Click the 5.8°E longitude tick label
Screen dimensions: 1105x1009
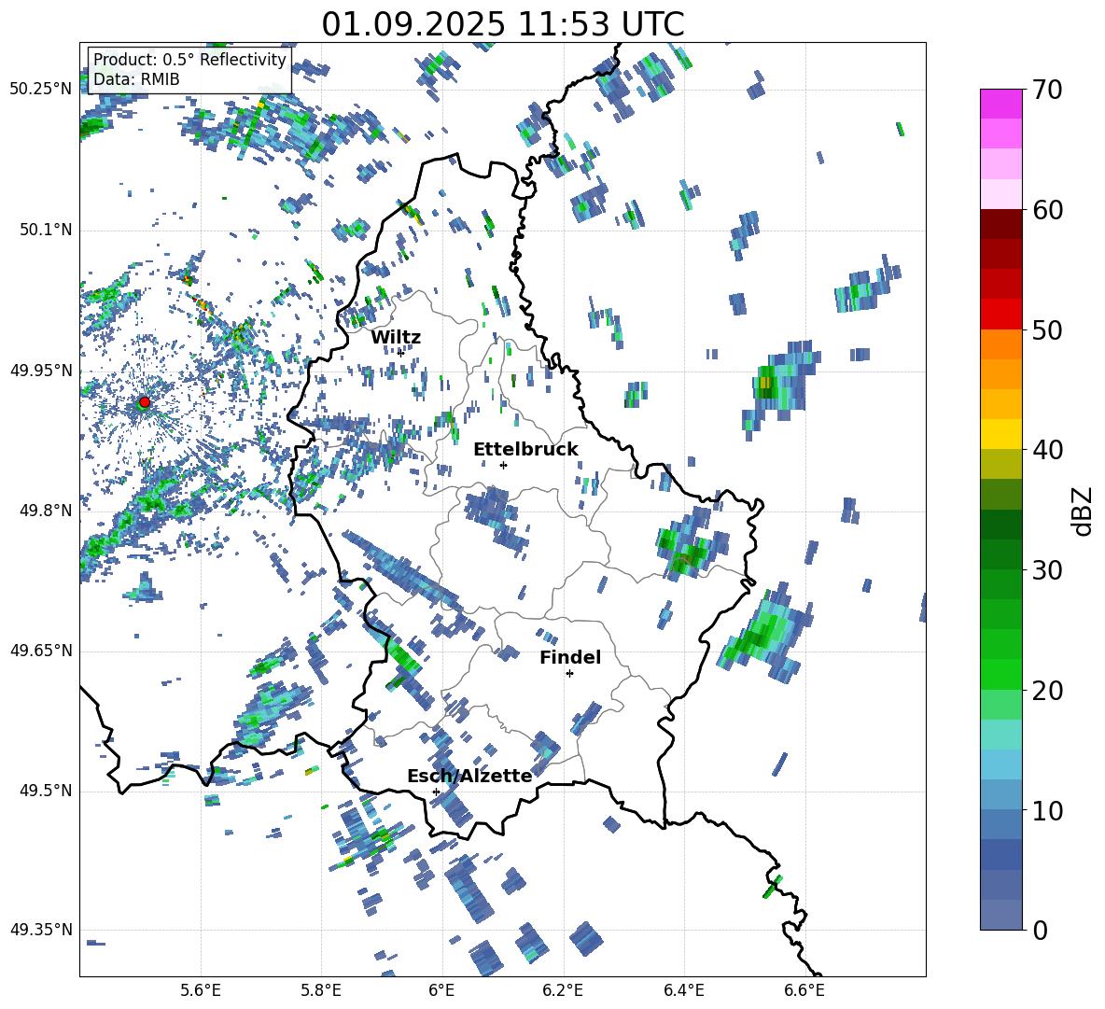pyautogui.click(x=321, y=991)
